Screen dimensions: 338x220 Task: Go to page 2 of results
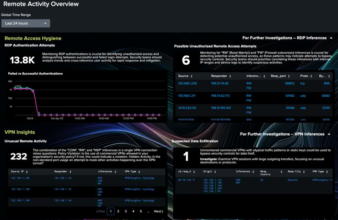click(x=118, y=211)
